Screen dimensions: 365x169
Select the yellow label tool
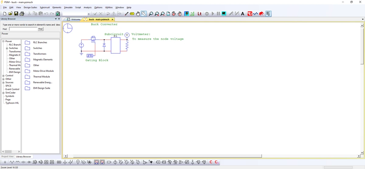[x=132, y=14]
